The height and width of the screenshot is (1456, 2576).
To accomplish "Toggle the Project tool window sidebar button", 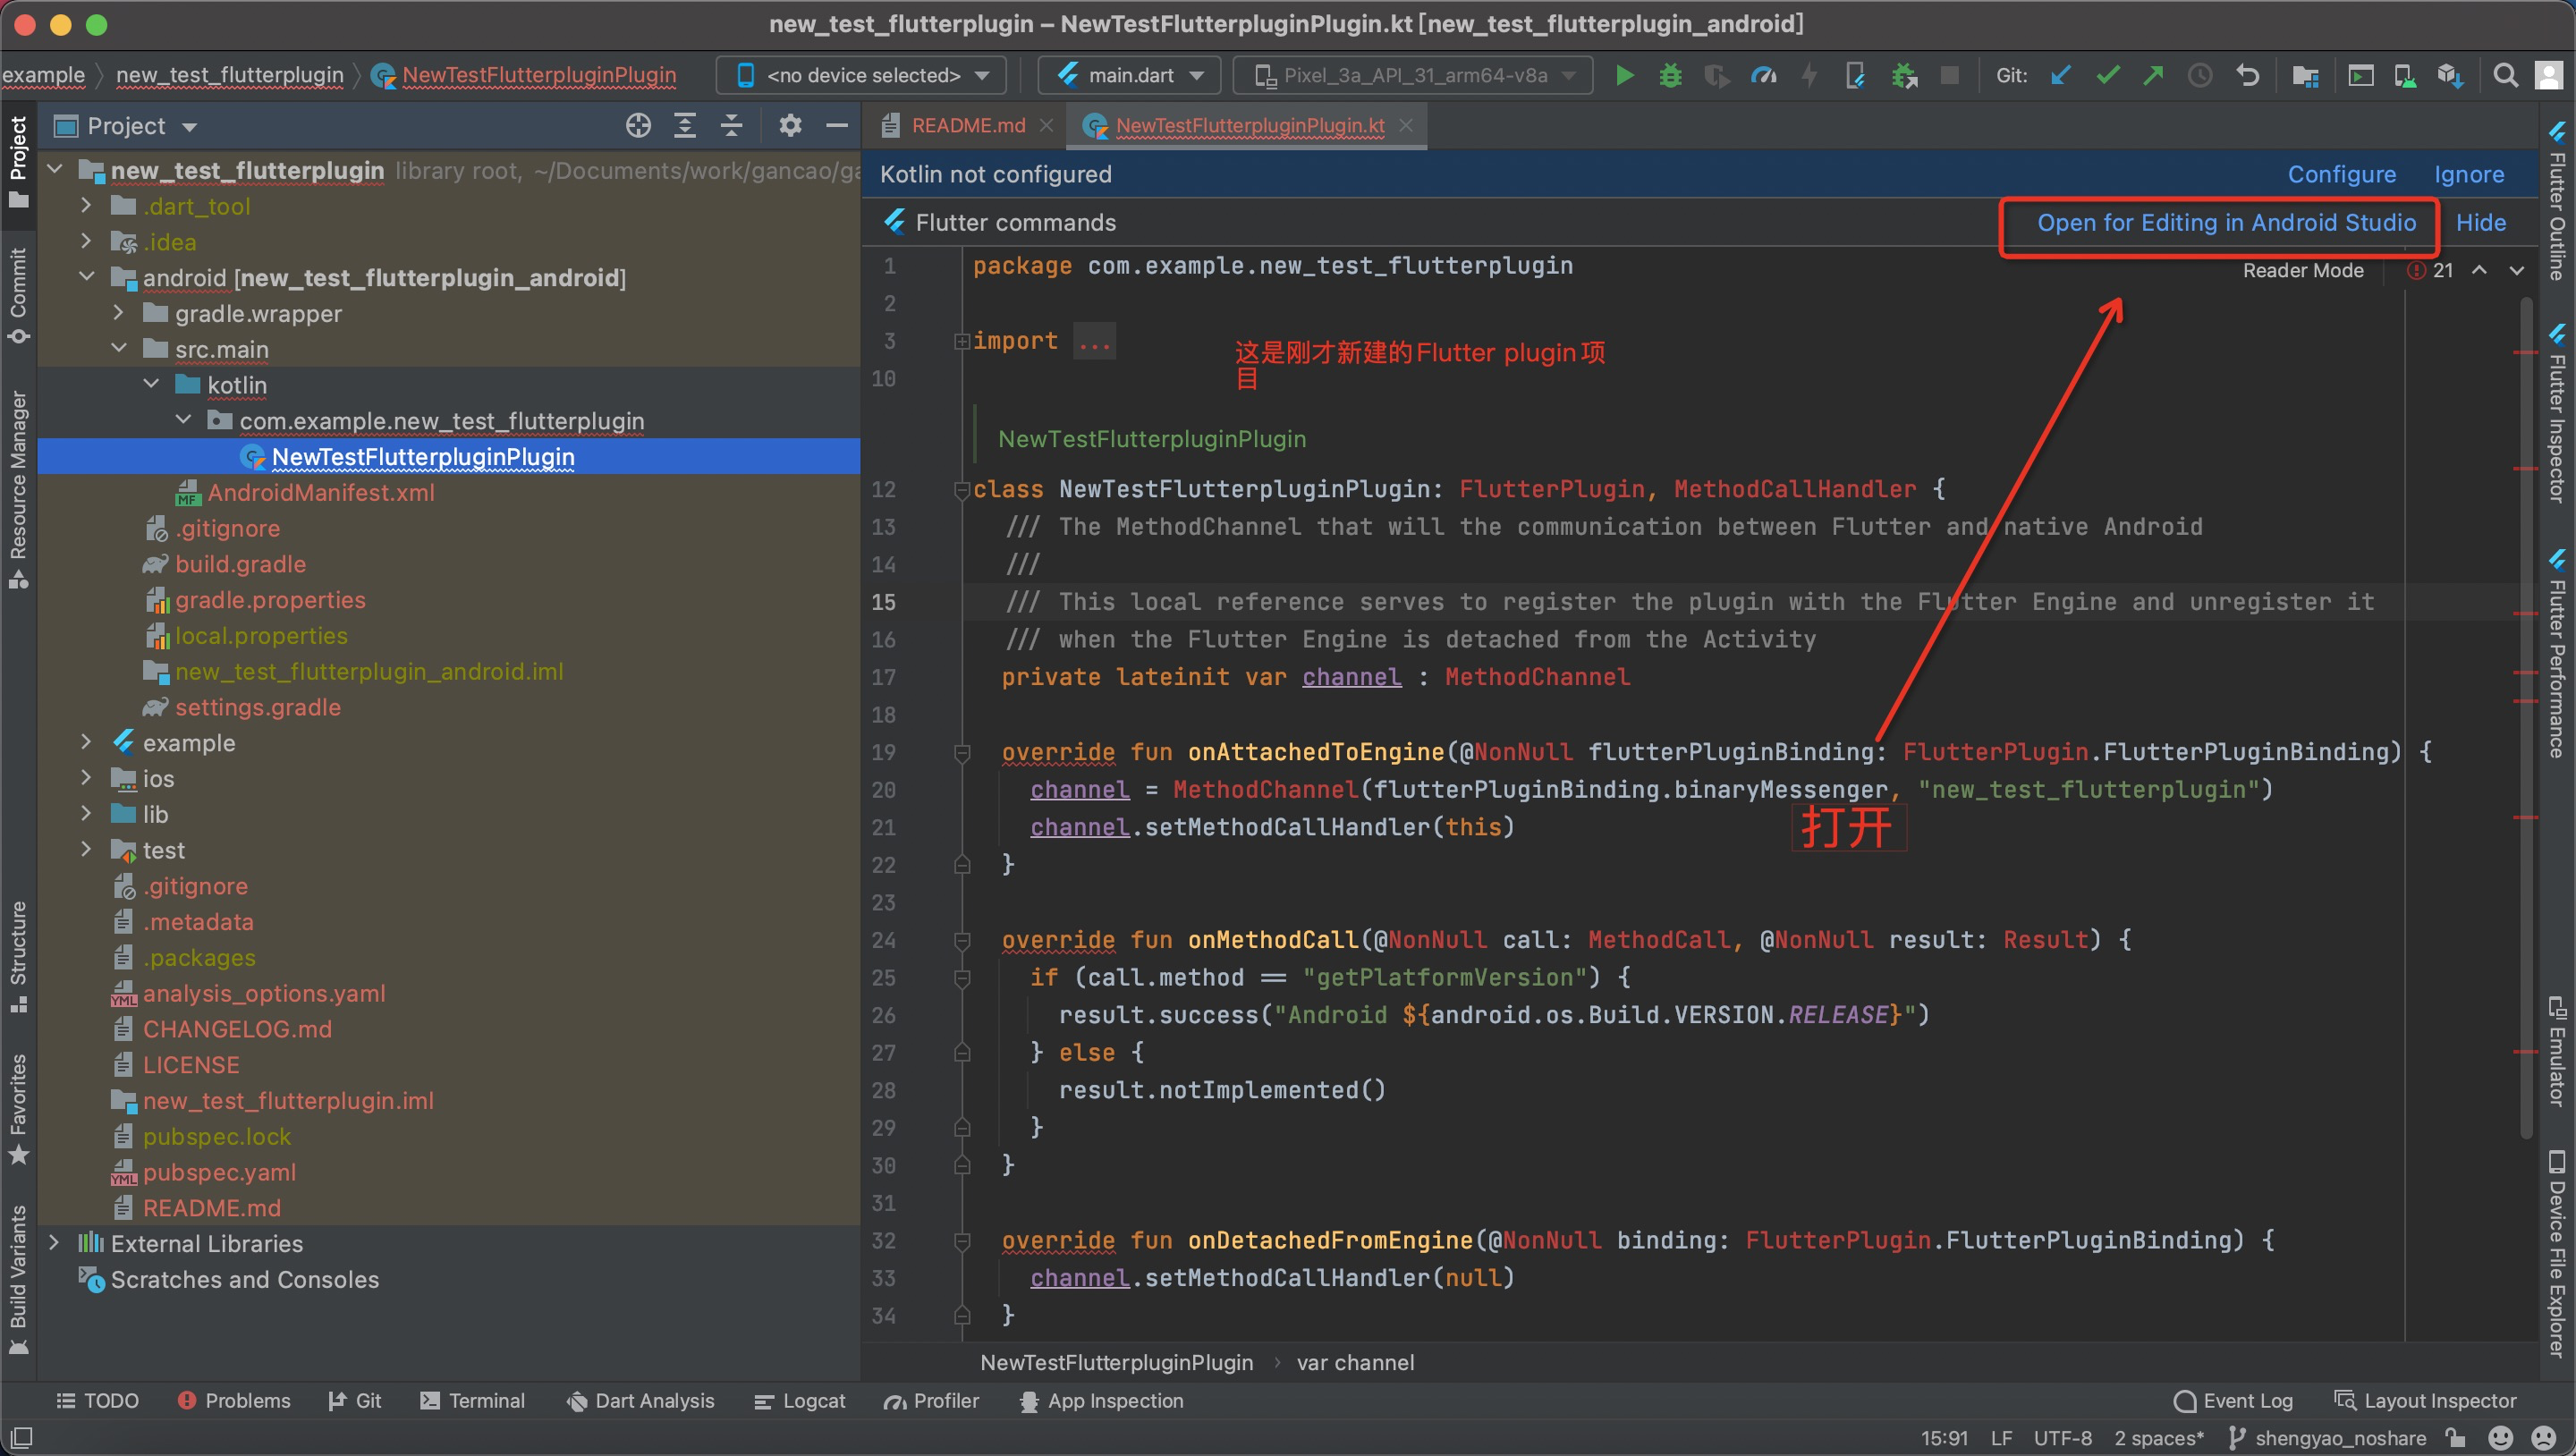I will (x=18, y=160).
